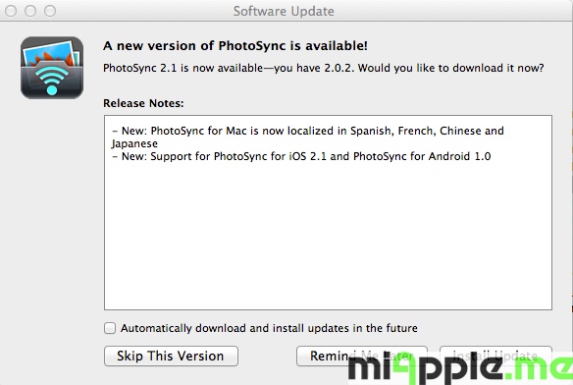This screenshot has height=385, width=573.
Task: Click the 'PhotoSync 2.1 is now available' text
Action: (324, 68)
